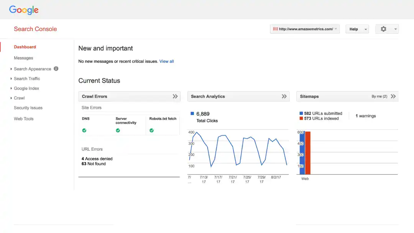Open Messages in sidebar
Screen dimensions: 414x233
[x=23, y=58]
